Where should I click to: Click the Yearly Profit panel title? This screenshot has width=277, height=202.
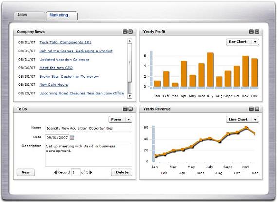pyautogui.click(x=154, y=32)
